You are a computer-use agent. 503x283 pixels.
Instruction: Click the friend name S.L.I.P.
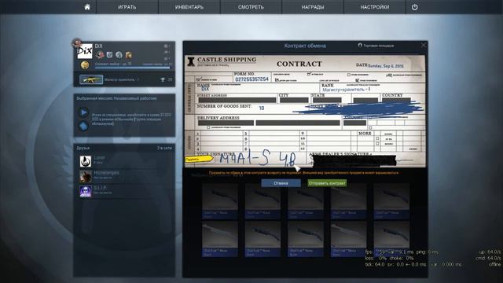[100, 188]
